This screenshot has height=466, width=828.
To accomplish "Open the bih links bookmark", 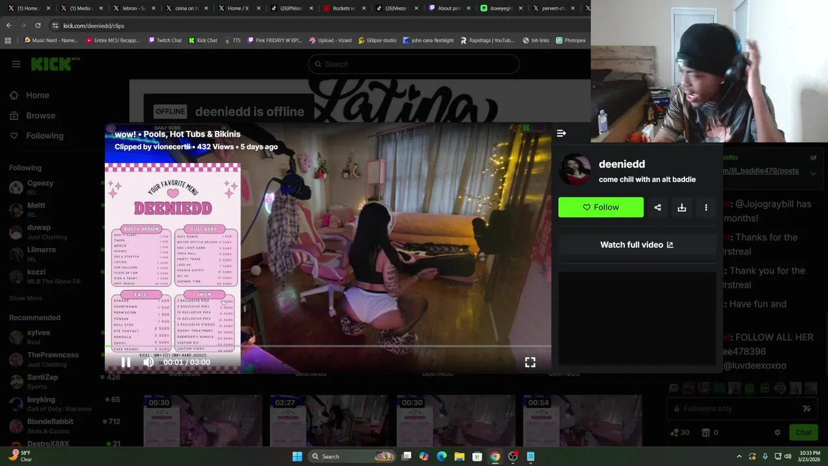I will [x=536, y=40].
